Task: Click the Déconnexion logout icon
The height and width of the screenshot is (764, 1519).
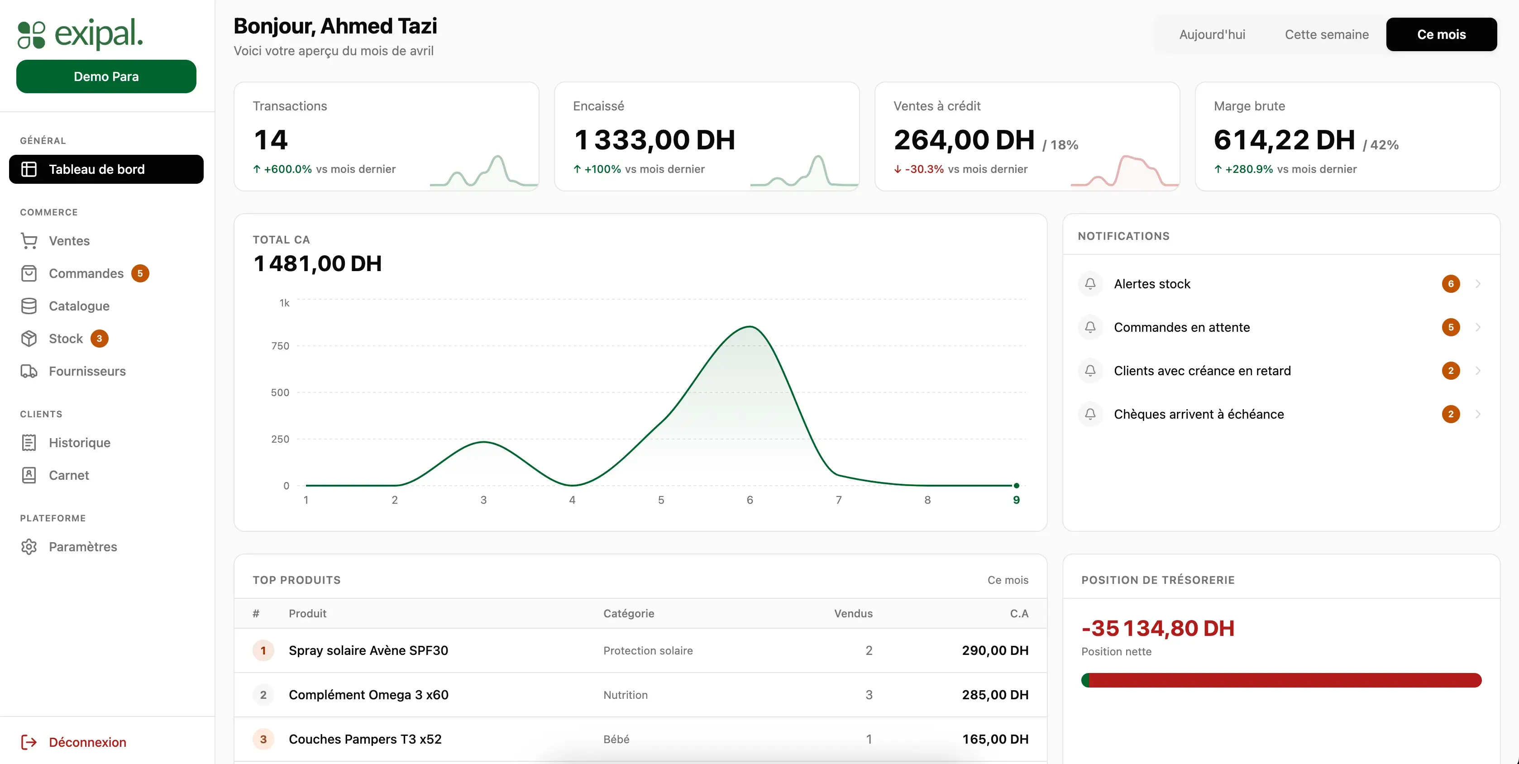Action: pos(29,742)
